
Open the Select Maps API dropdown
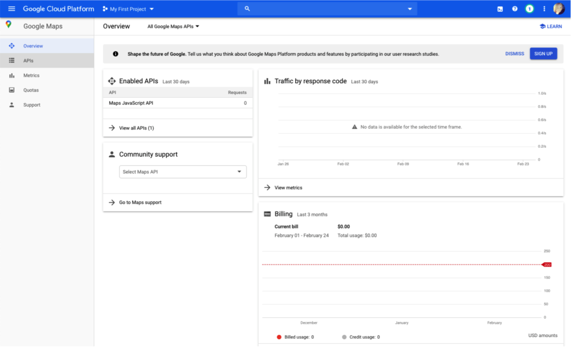183,172
